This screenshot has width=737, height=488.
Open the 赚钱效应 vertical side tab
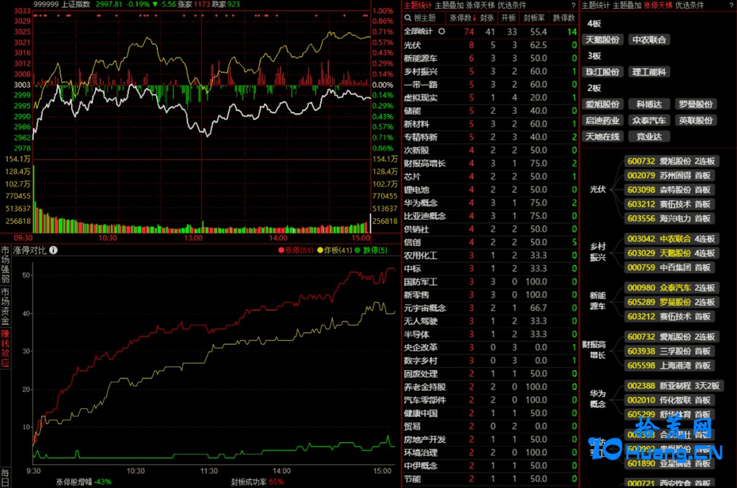5,349
